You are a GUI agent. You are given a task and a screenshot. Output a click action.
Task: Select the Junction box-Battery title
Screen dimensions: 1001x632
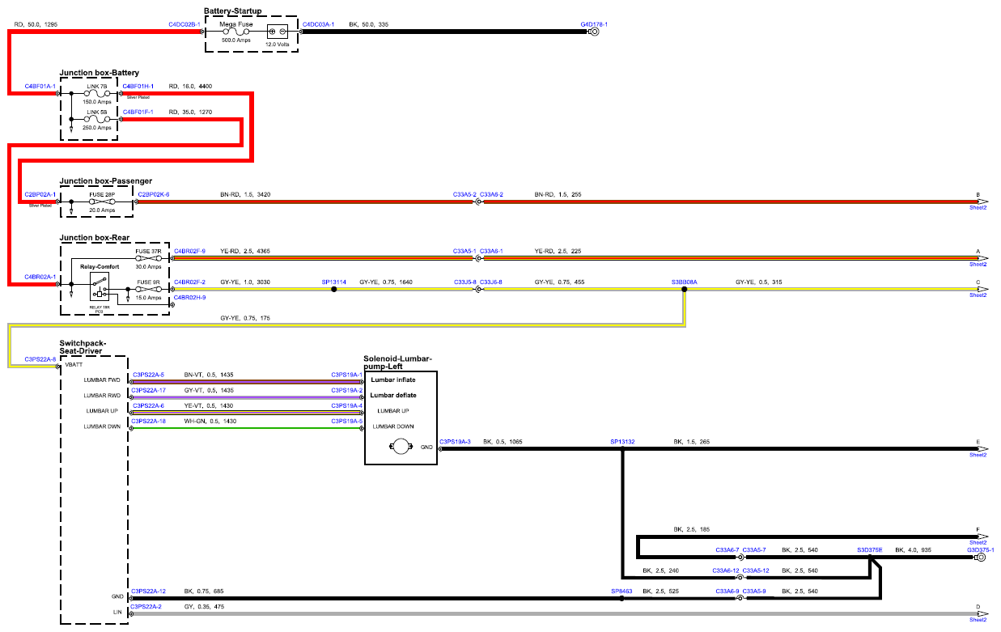click(100, 73)
